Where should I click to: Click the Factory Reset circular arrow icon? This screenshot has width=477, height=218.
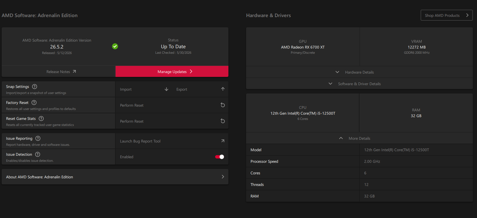click(223, 105)
